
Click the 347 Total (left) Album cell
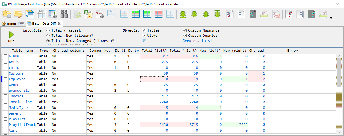coord(154,56)
